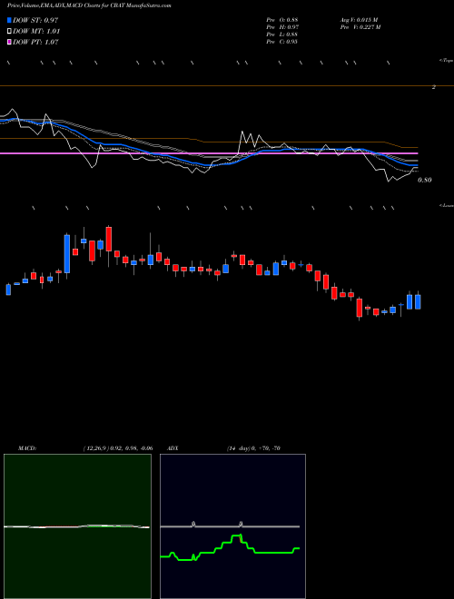The image size is (454, 599).
Task: Click the 'Pre H: 0.97' value
Action: click(x=282, y=27)
